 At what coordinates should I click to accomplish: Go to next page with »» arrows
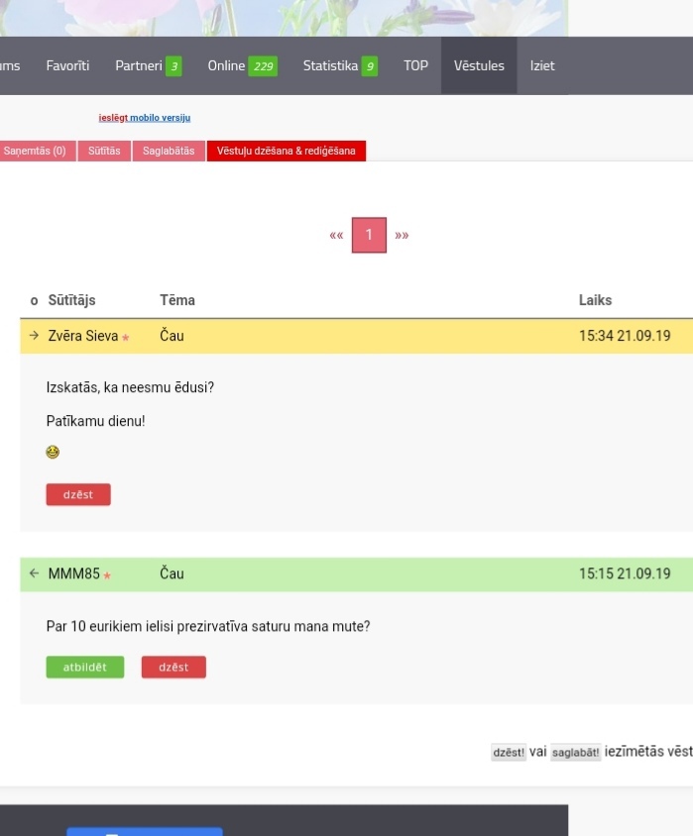click(x=402, y=236)
